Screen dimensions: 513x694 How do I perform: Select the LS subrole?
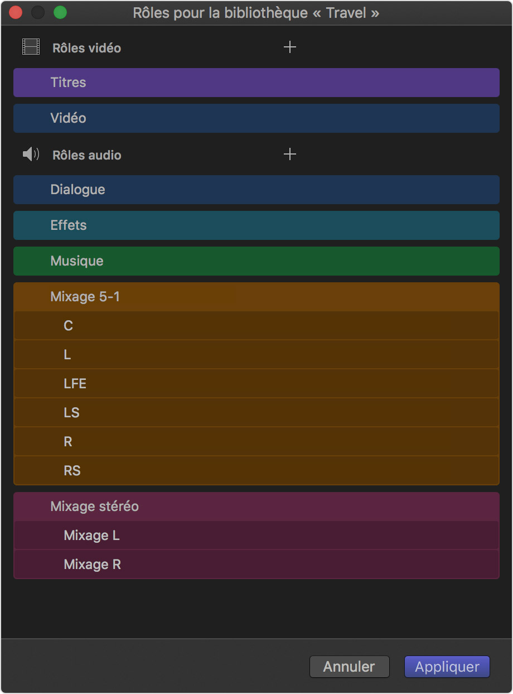(x=256, y=413)
